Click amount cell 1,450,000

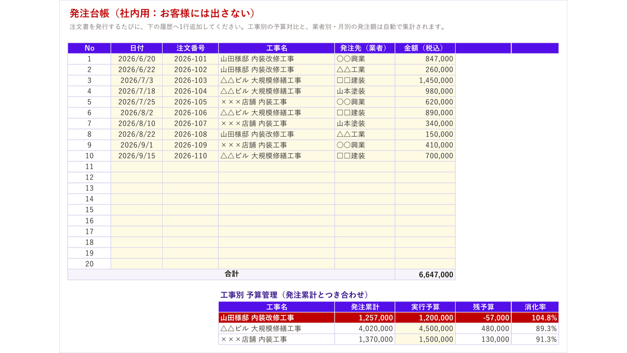pyautogui.click(x=425, y=80)
